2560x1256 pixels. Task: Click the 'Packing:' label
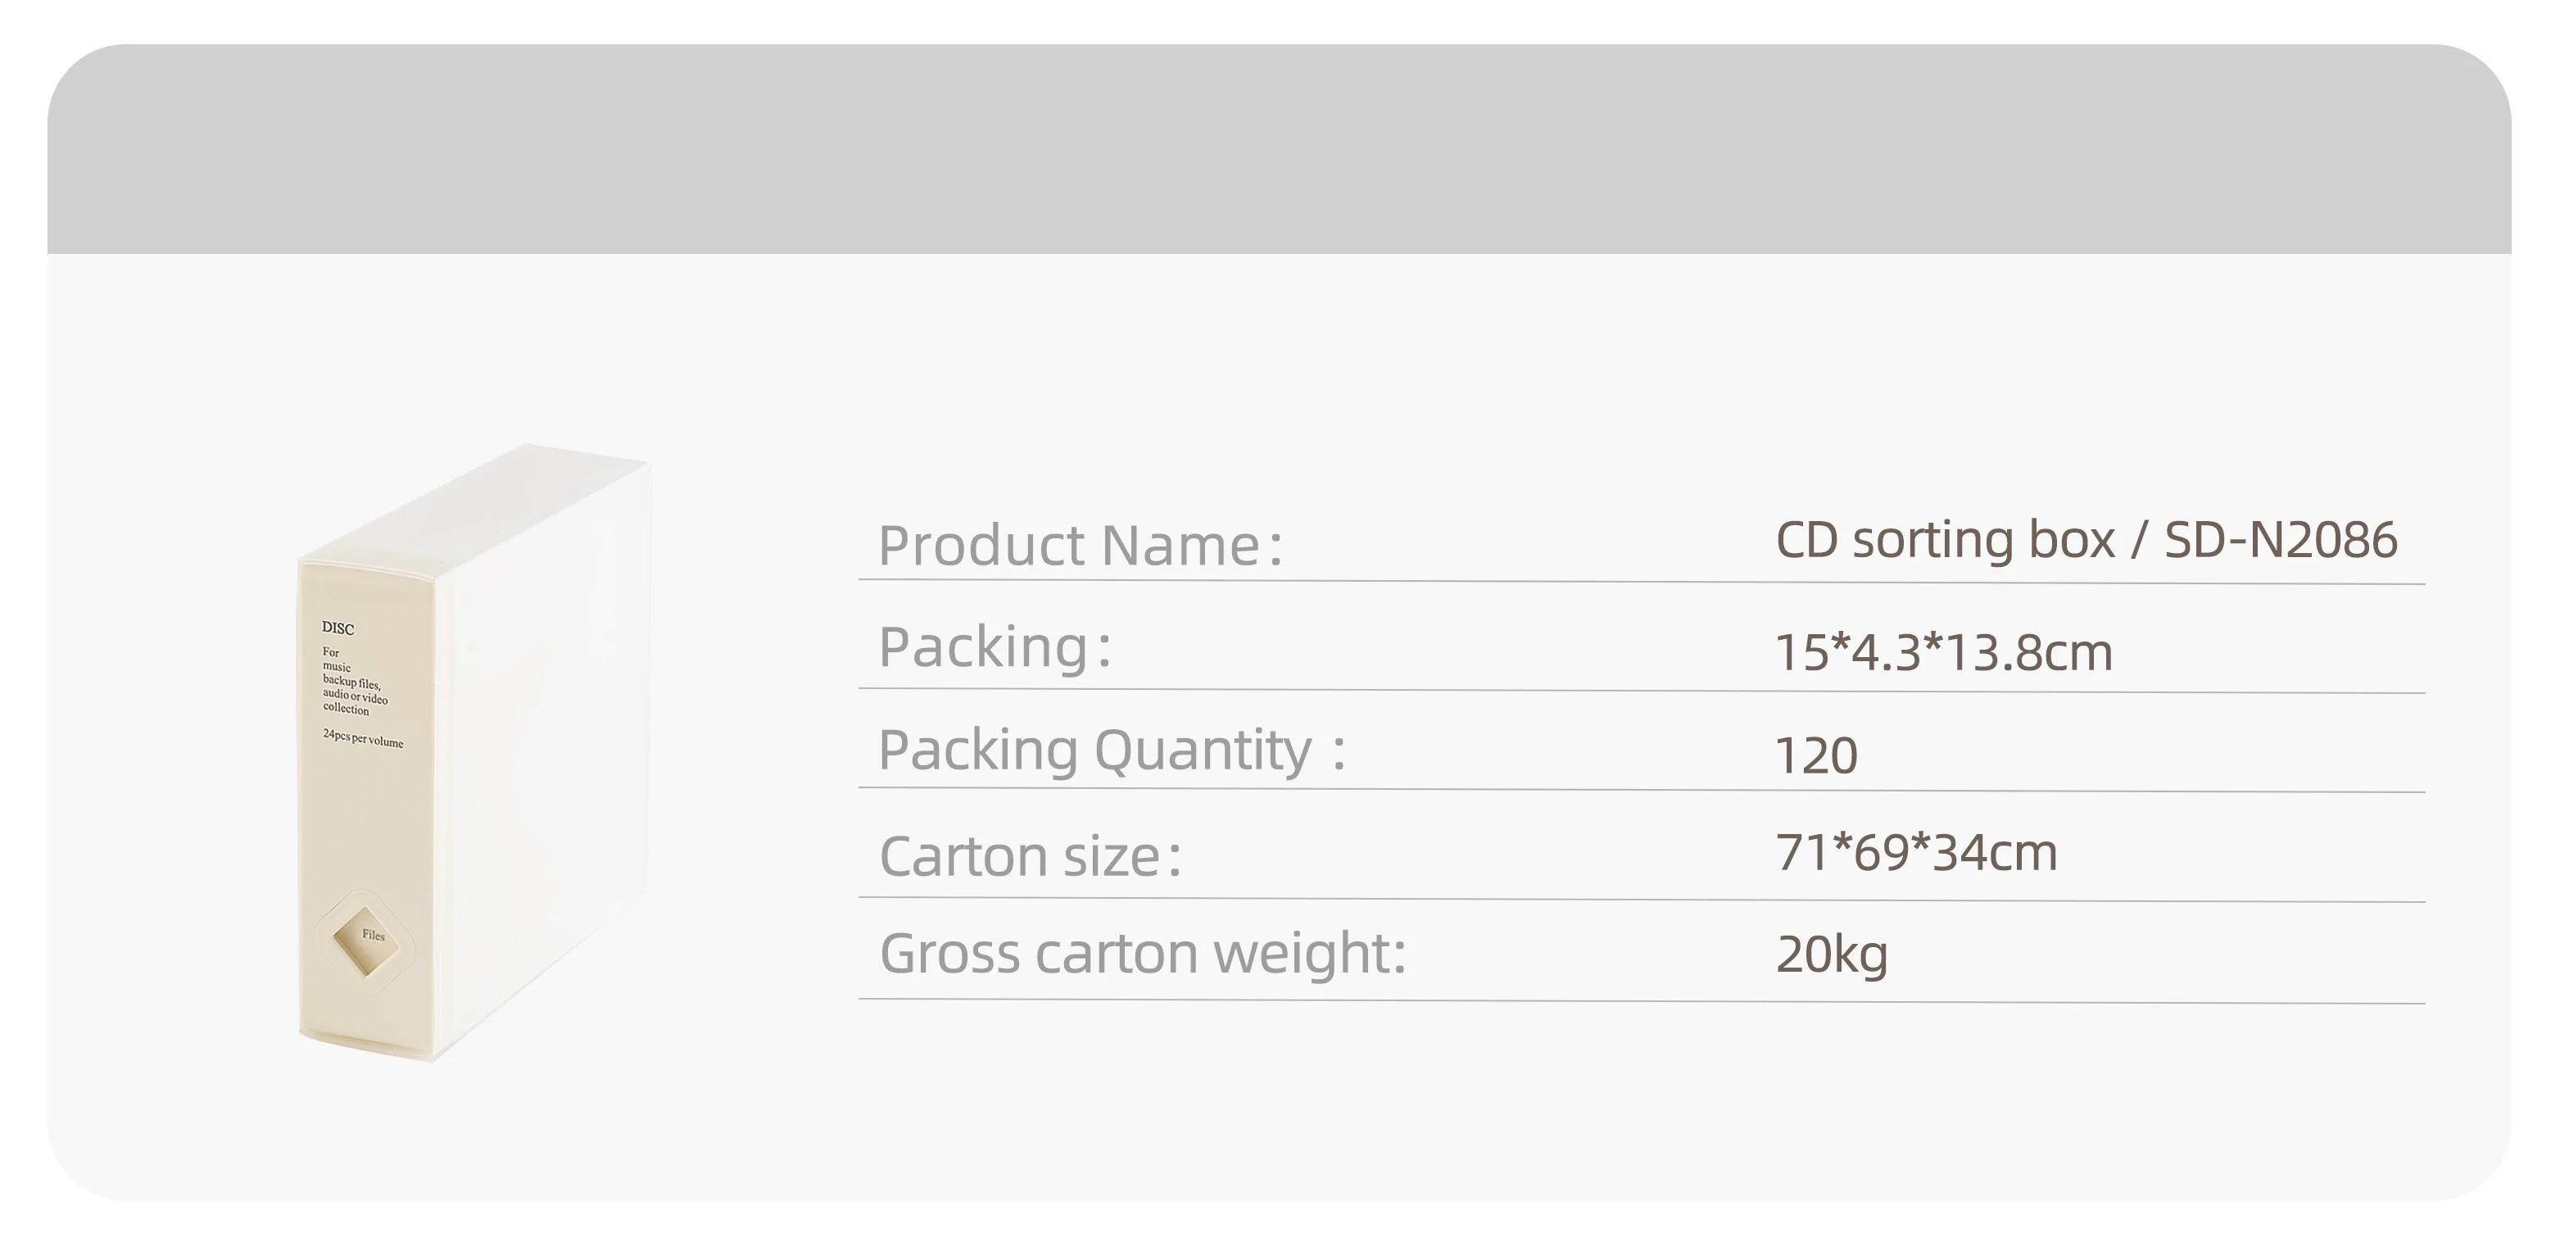[x=994, y=647]
